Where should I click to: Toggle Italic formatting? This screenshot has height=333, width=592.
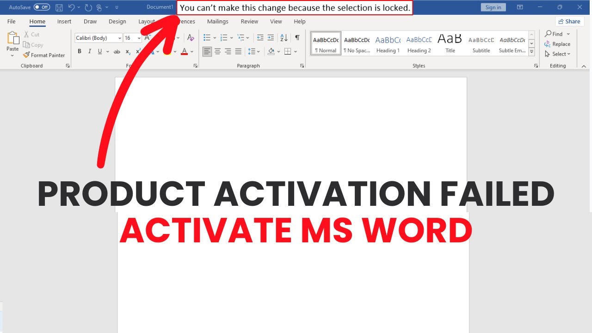click(90, 51)
